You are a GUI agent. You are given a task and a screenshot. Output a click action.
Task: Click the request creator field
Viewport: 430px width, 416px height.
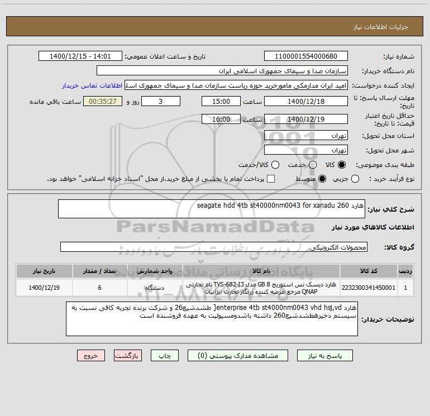[x=236, y=85]
